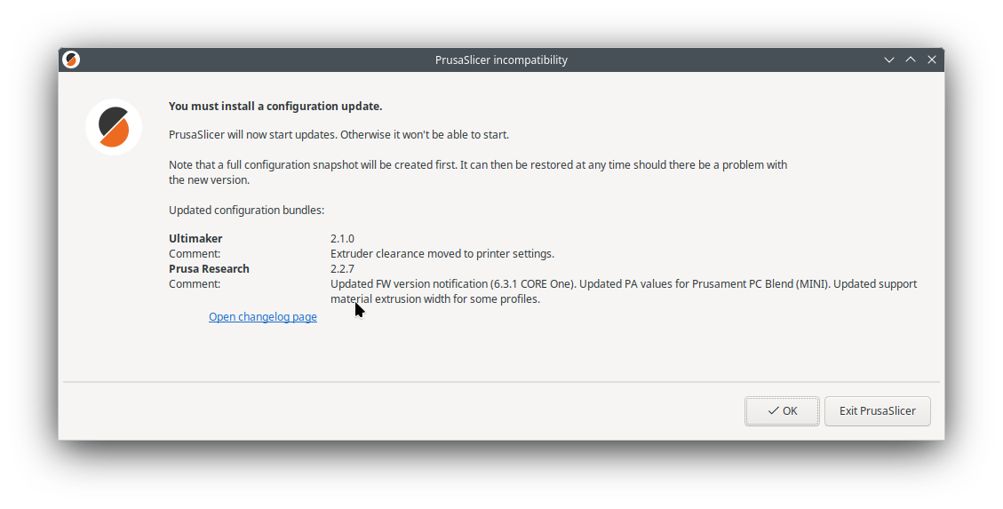Click the full configuration snapshot note paragraph

coord(477,165)
